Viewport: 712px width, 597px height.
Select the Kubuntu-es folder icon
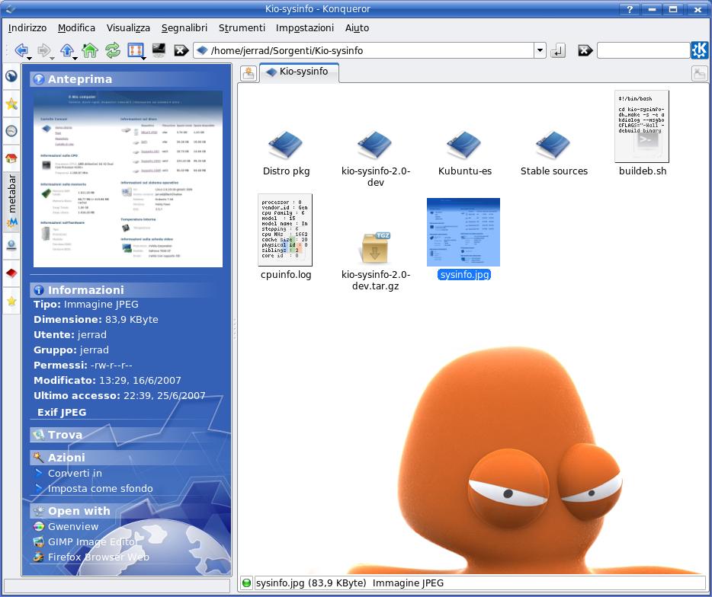point(464,145)
